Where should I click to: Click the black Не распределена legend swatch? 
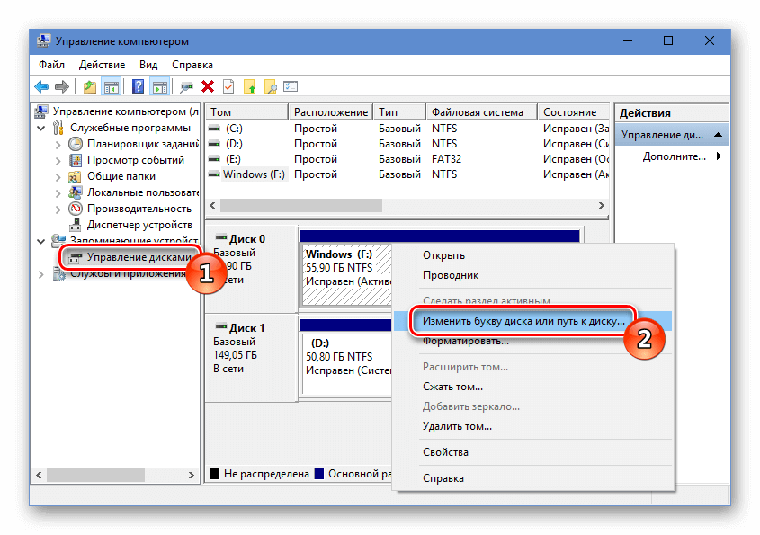[214, 474]
